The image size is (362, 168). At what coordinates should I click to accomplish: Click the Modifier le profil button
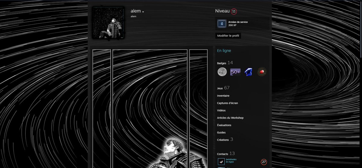point(228,36)
